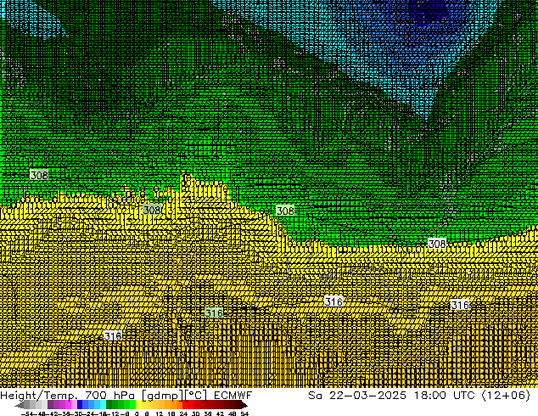
Task: Click the white 308 label on the right side
Action: [437, 244]
